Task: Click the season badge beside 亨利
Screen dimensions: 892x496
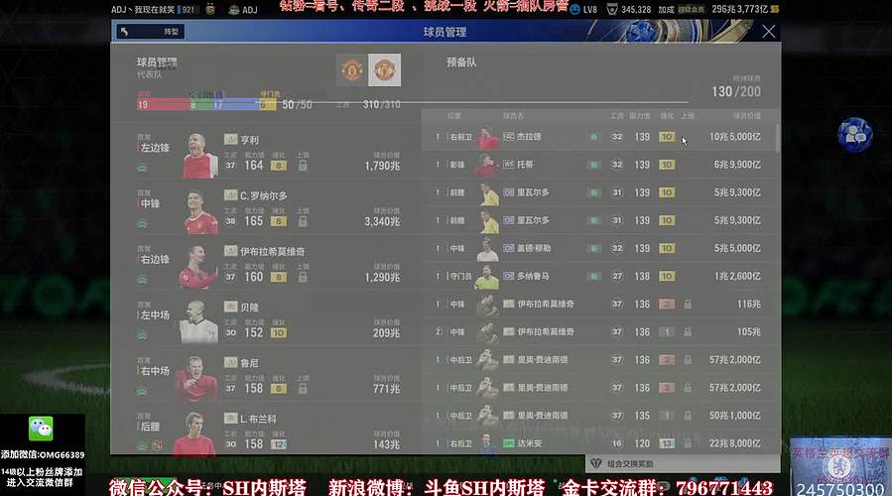Action: 230,139
